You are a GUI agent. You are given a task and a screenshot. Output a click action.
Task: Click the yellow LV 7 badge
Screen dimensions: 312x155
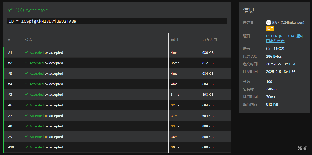pyautogui.click(x=270, y=28)
